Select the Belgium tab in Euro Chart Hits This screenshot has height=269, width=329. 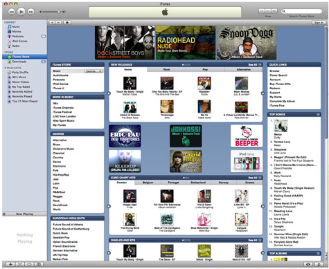tap(148, 183)
